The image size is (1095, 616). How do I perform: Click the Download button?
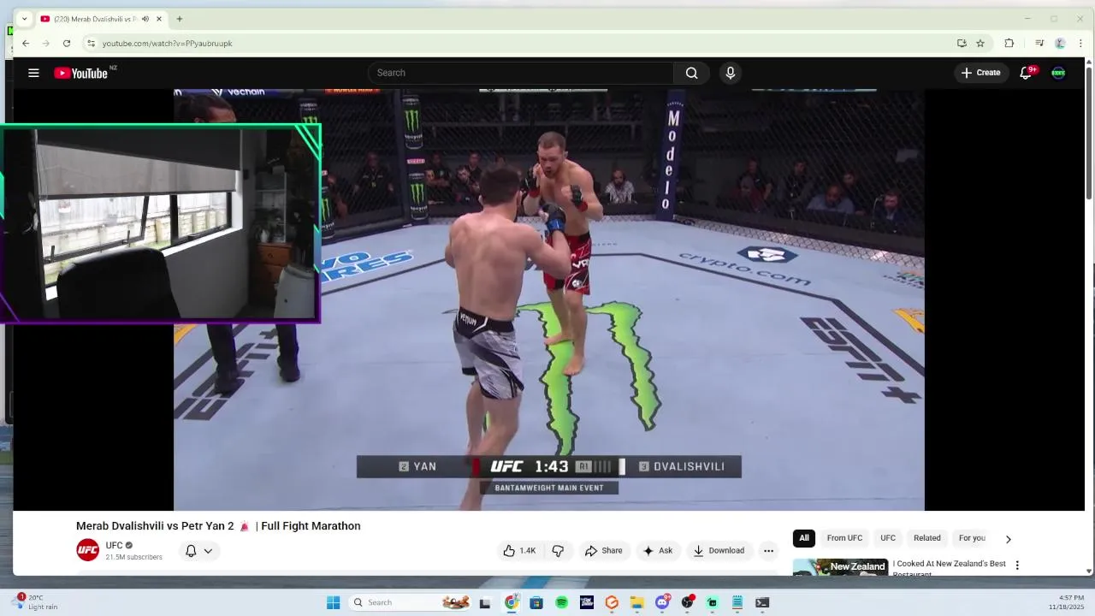tap(719, 551)
